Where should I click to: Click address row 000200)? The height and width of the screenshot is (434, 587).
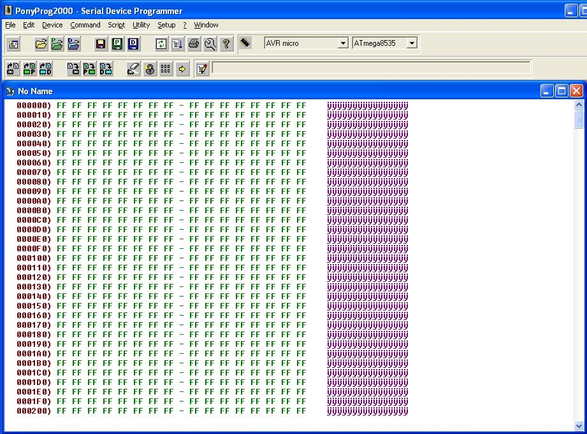[x=34, y=411]
